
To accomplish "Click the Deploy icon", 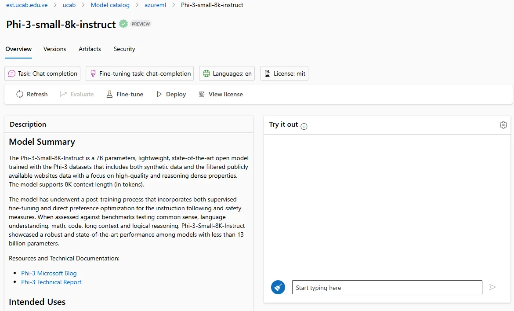I will [160, 94].
